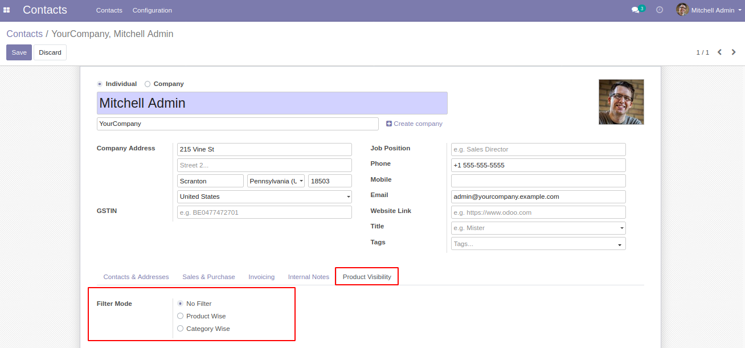This screenshot has height=348, width=745.
Task: Open the activities clock icon
Action: (660, 10)
